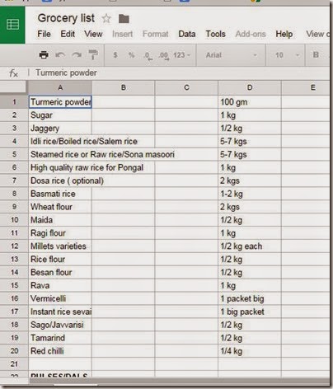The width and height of the screenshot is (333, 389).
Task: Select the Ragi flour cell
Action: (60, 233)
